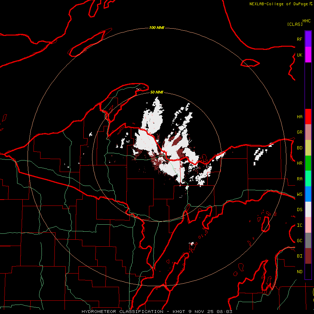Click the UK magenta legend swatch
This screenshot has height=314, width=314.
pyautogui.click(x=308, y=55)
